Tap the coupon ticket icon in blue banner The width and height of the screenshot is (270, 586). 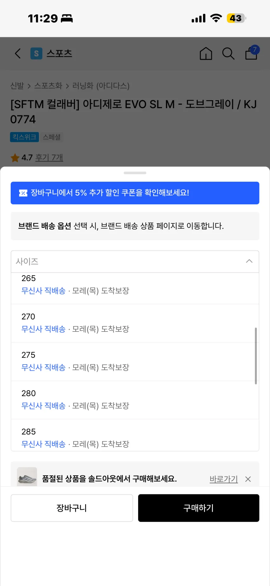[x=23, y=193]
